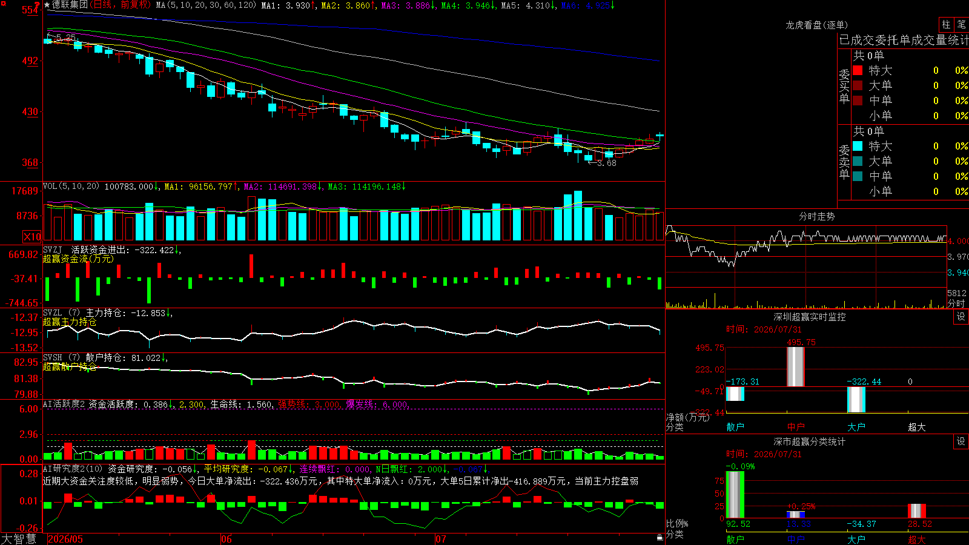Click the X10 volume scale box
The width and height of the screenshot is (969, 545).
[x=32, y=237]
